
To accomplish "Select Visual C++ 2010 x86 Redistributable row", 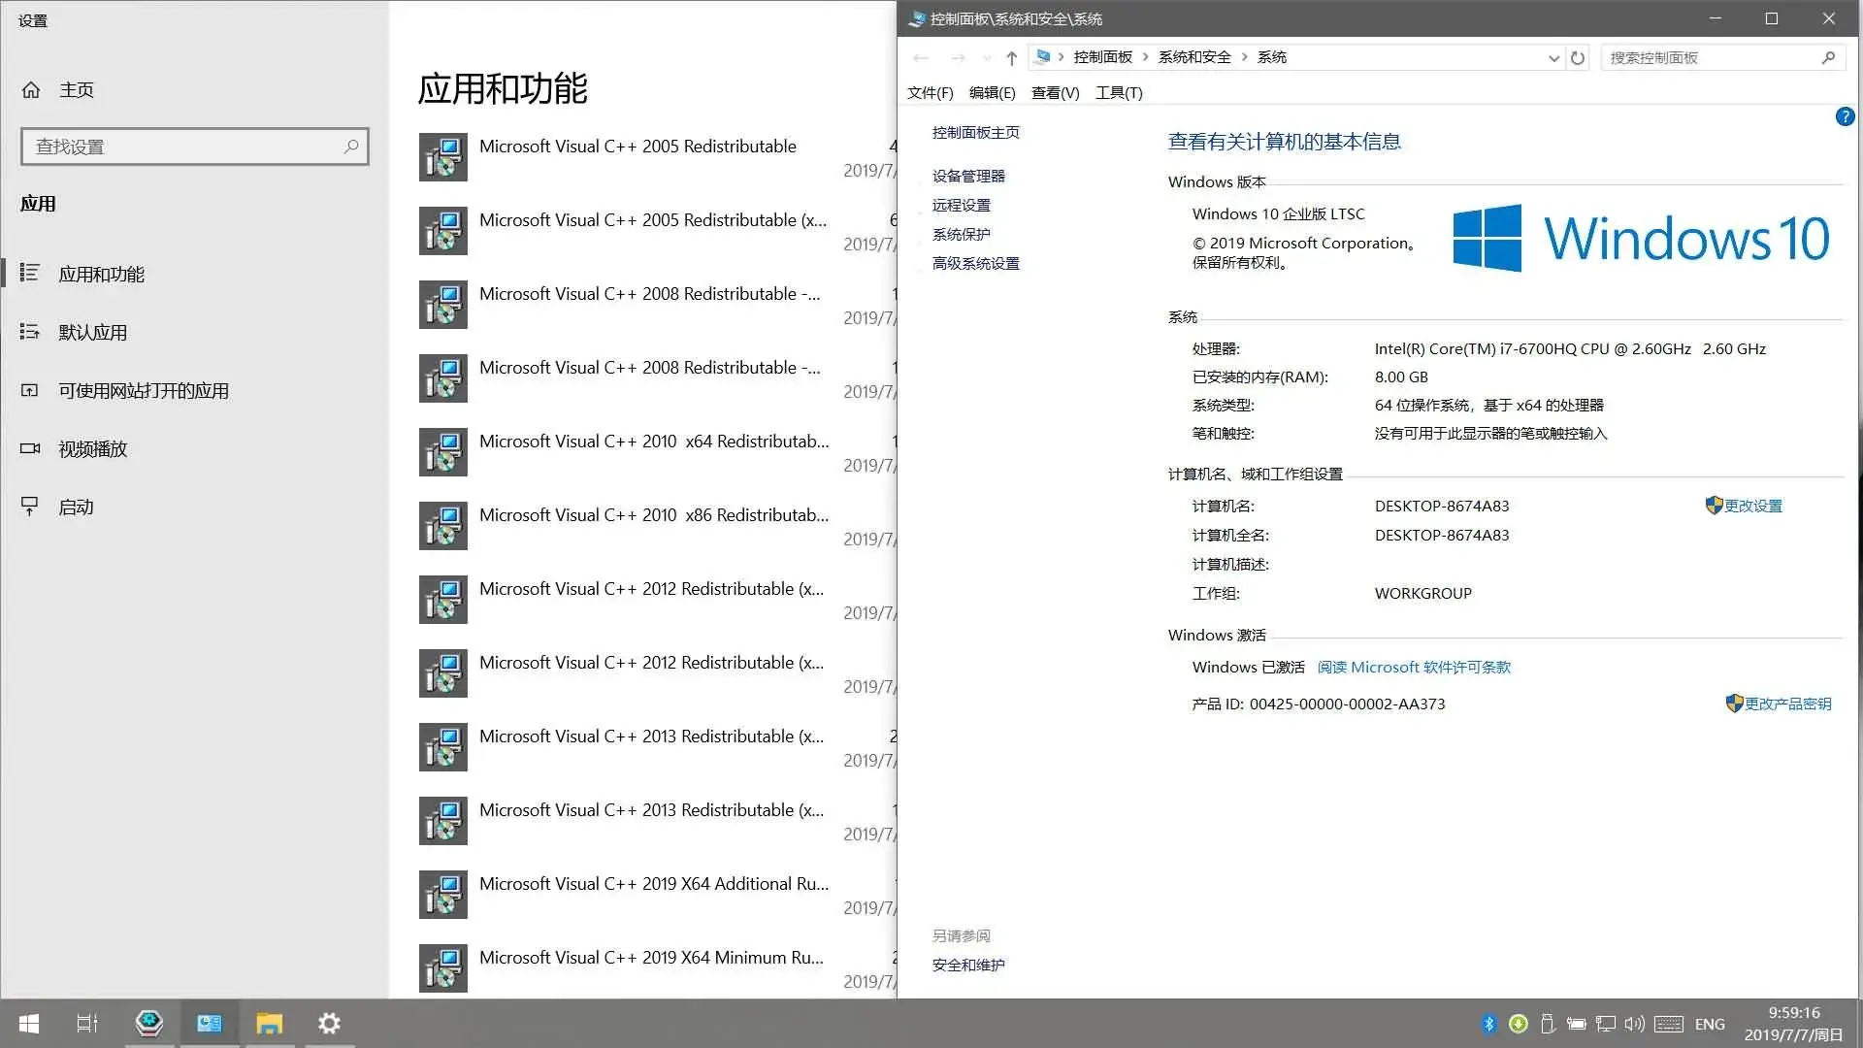I will [656, 526].
